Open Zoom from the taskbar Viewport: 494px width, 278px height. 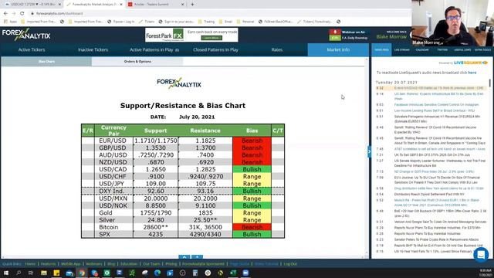pos(245,273)
